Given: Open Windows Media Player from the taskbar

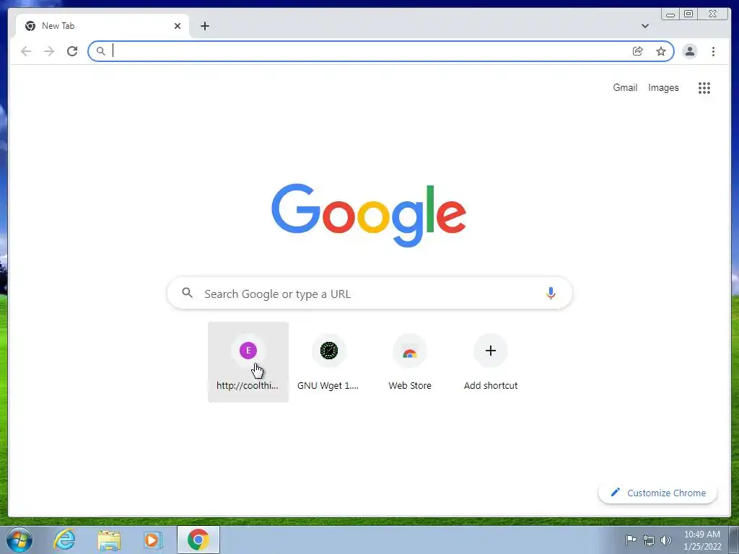Looking at the screenshot, I should tap(153, 540).
